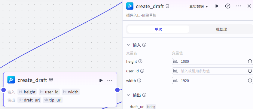The image size is (253, 109).
Task: Click create_draft logo in side panel
Action: click(x=130, y=6)
